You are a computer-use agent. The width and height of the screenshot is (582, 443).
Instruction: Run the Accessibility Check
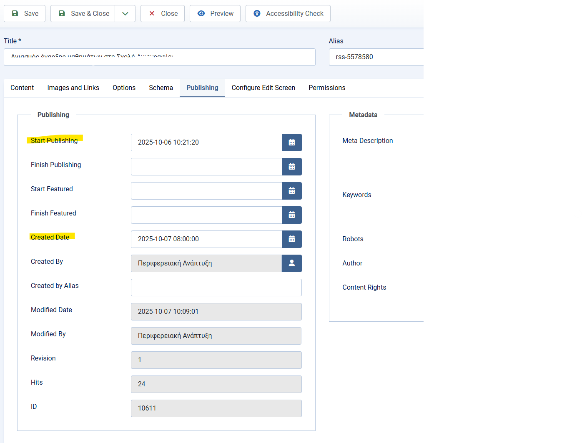pyautogui.click(x=288, y=14)
